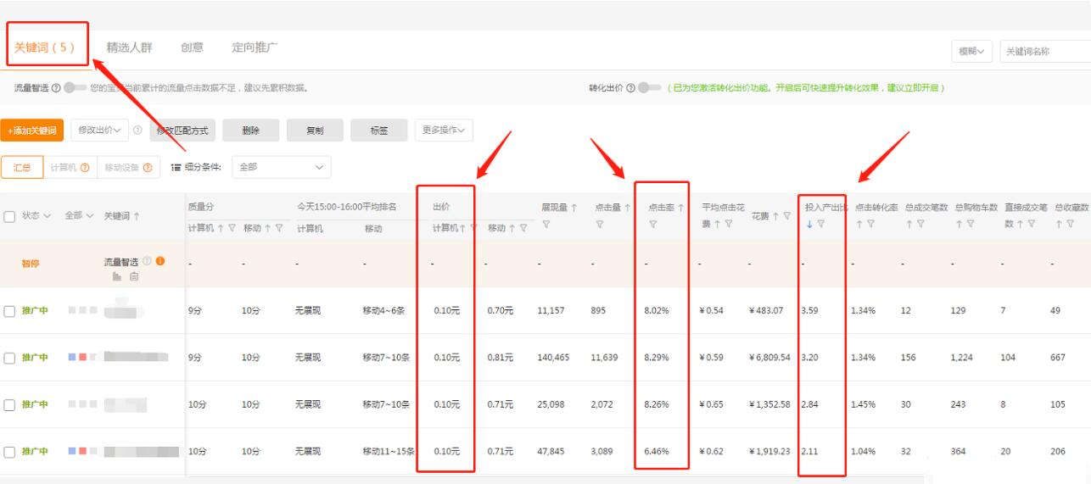Sort the 关键词 column ascending arrow
This screenshot has width=1091, height=484.
pos(137,216)
